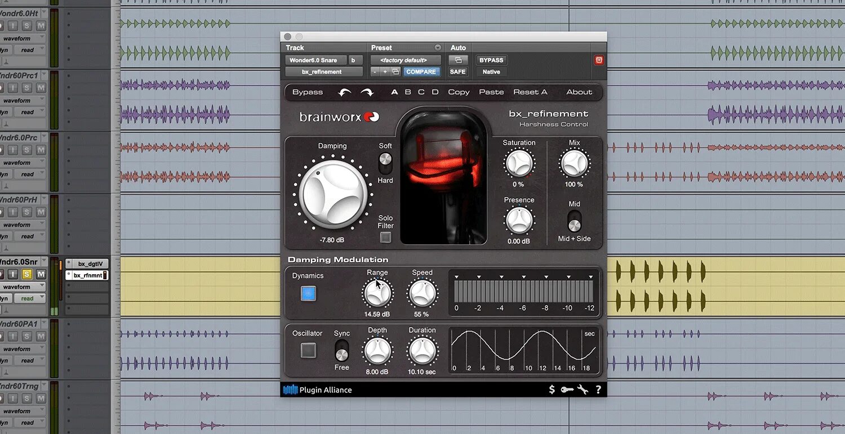Toggle the Soft/Hard damping switch
Screen dimensions: 845x434
[385, 163]
